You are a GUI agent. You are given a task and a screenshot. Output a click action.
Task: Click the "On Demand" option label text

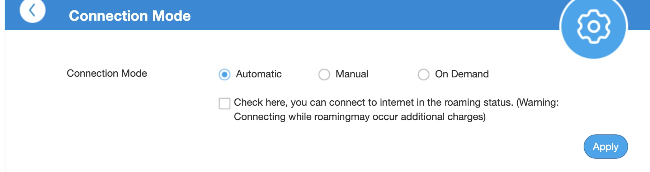coord(462,74)
